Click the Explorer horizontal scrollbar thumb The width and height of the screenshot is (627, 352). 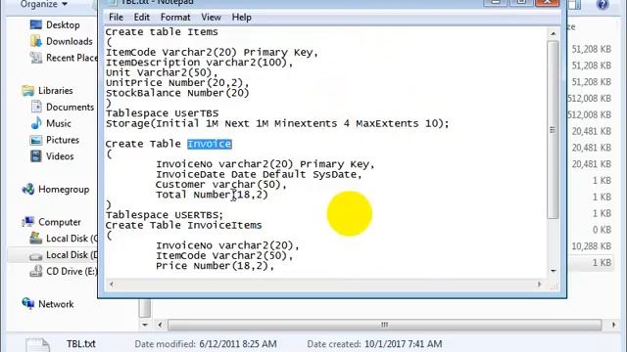(x=384, y=325)
